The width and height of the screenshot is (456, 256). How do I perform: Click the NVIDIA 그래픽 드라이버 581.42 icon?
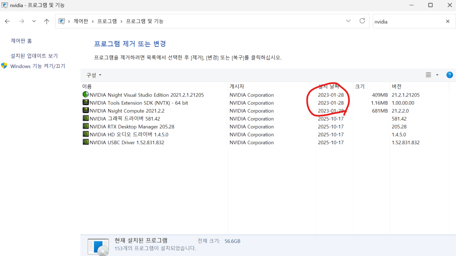(85, 119)
